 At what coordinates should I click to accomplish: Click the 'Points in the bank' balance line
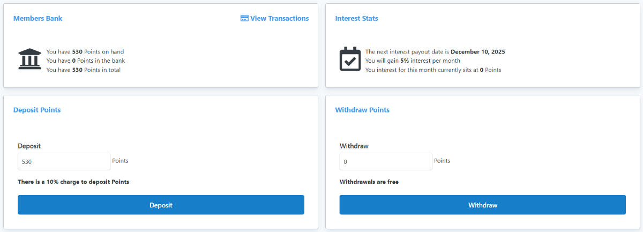coord(86,61)
